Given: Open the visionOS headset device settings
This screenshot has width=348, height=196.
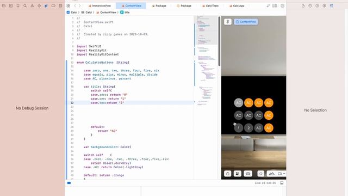Looking at the screenshot, I should click(248, 174).
